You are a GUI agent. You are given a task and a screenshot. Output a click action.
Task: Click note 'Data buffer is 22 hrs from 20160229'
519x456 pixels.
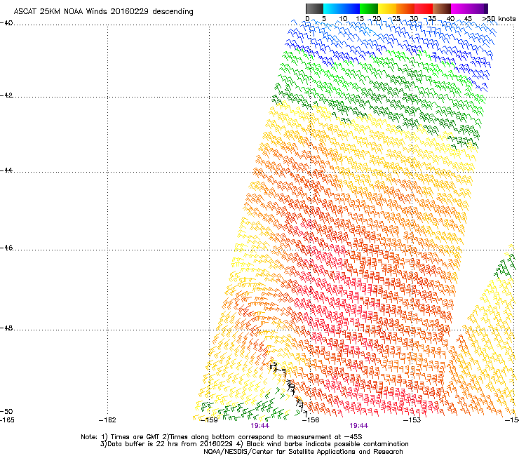tap(170, 444)
